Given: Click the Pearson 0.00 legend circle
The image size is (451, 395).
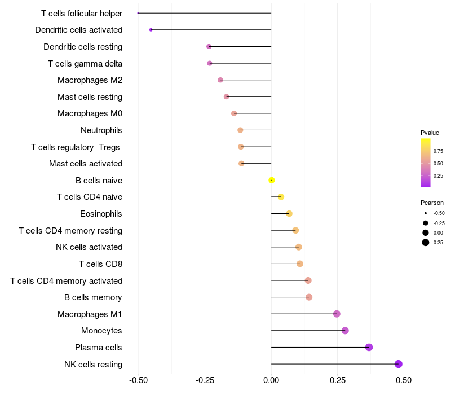Looking at the screenshot, I should (x=426, y=232).
